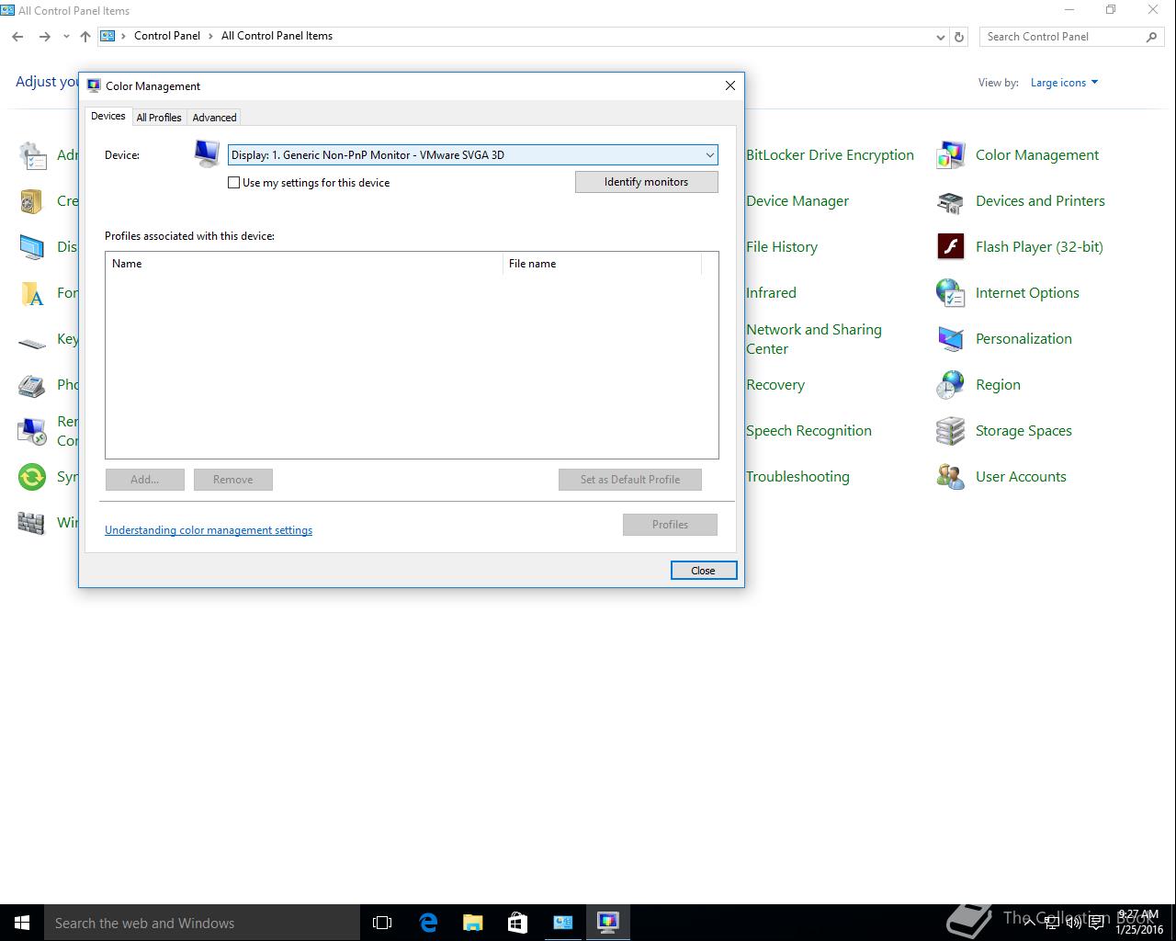
Task: Click the Identify monitors button
Action: pos(646,182)
